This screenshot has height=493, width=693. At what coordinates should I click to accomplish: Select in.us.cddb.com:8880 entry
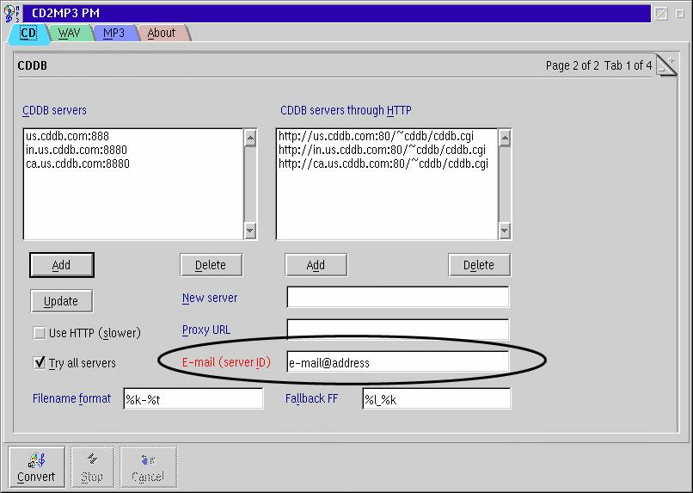tap(133, 150)
